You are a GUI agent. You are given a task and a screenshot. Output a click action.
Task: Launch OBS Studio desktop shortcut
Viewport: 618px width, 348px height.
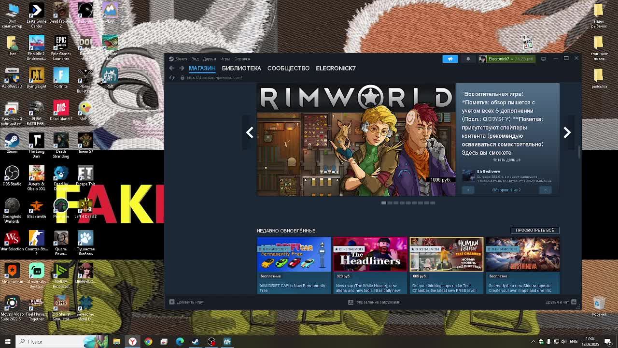tap(12, 176)
